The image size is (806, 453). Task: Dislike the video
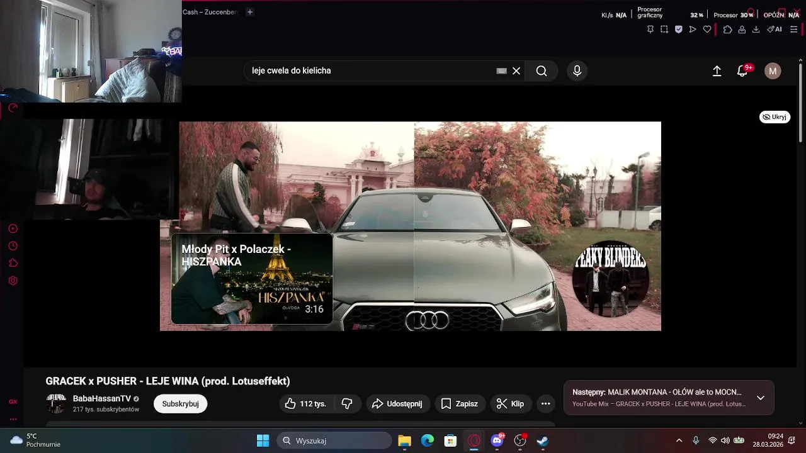347,404
